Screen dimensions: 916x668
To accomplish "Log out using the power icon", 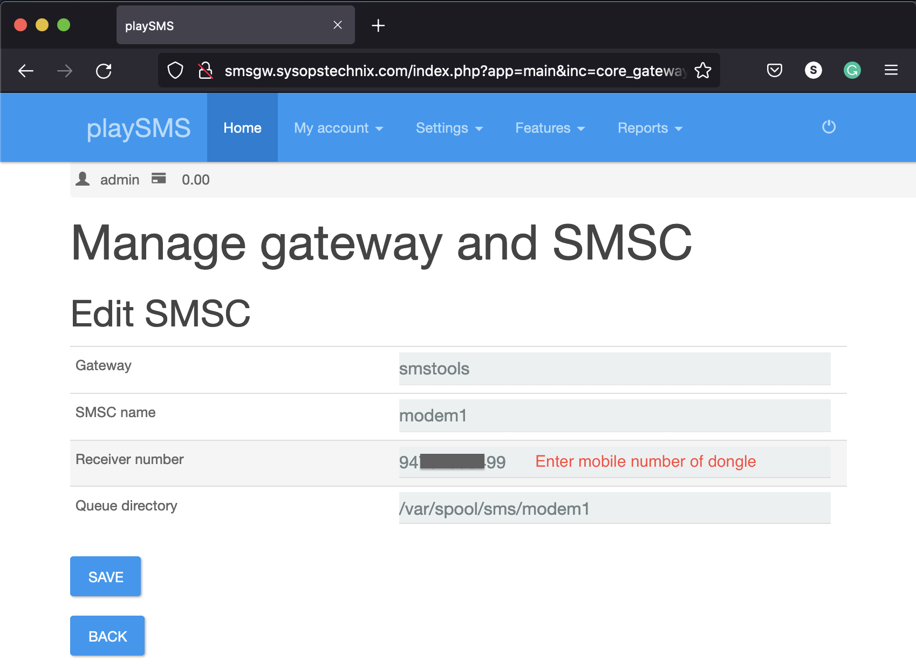I will [x=829, y=127].
